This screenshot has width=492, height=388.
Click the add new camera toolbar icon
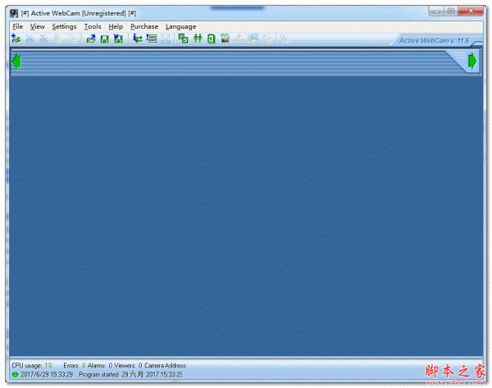point(16,39)
